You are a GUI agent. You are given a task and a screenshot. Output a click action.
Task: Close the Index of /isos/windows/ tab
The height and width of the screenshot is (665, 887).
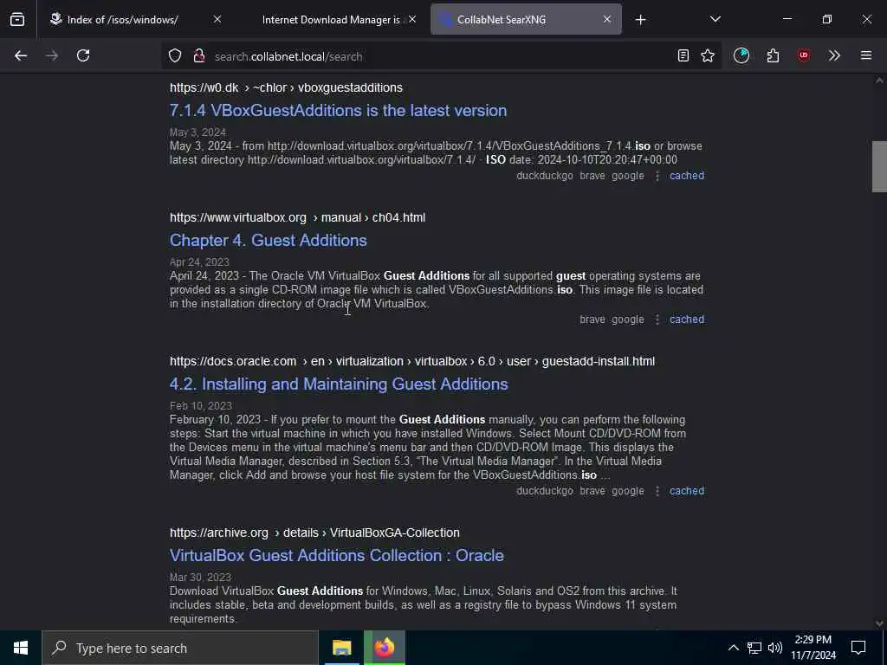217,19
